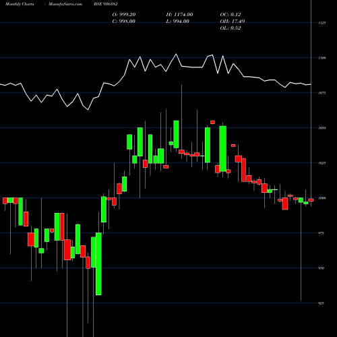
Task: Click the 925 price axis label
Action: [x=321, y=303]
